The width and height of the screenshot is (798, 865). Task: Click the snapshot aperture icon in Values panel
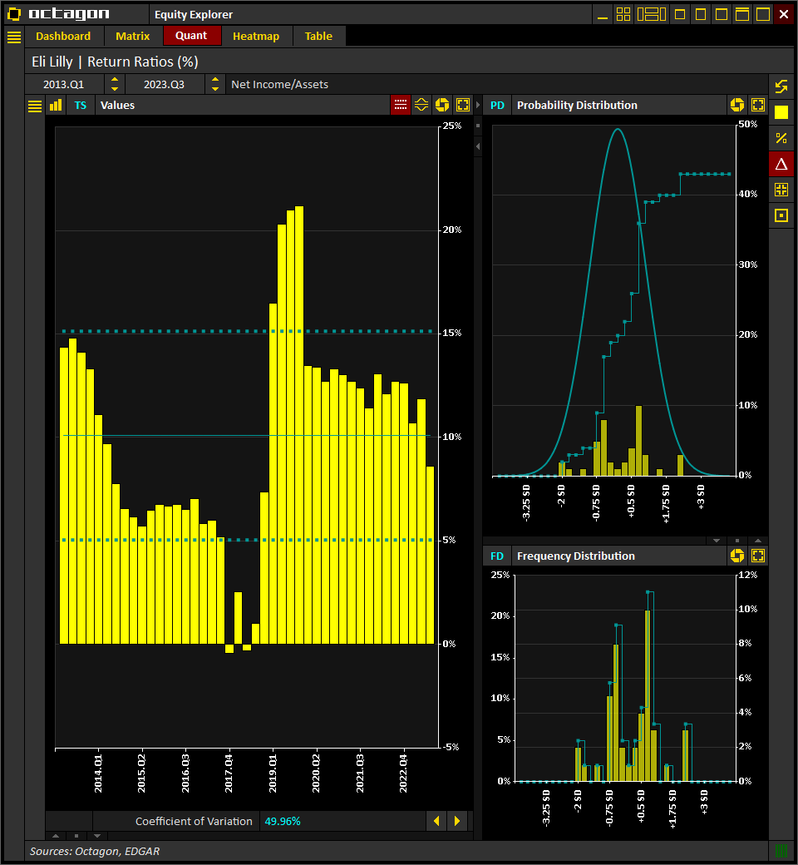pos(442,105)
